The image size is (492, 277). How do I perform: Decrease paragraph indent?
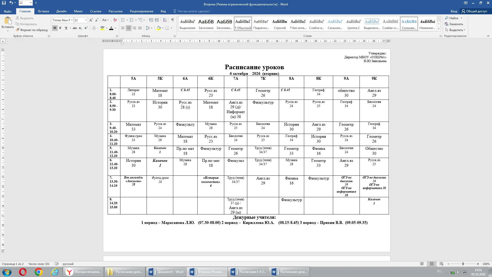[x=151, y=20]
